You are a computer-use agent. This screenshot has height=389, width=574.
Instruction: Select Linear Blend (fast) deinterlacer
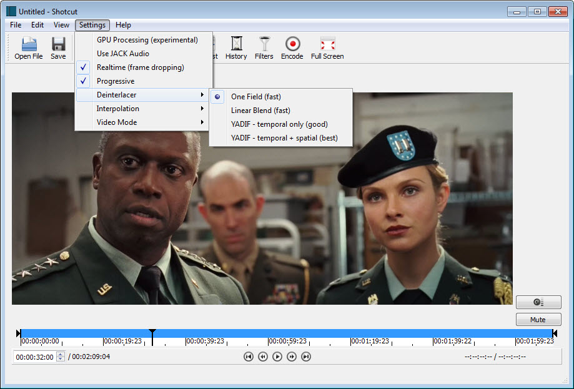pyautogui.click(x=281, y=111)
